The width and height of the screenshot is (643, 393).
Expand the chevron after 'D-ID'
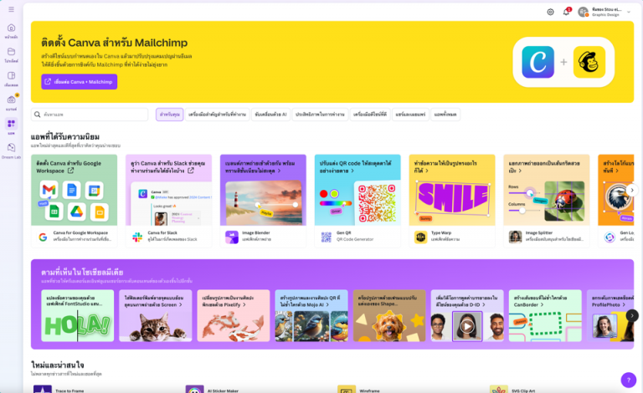(483, 304)
